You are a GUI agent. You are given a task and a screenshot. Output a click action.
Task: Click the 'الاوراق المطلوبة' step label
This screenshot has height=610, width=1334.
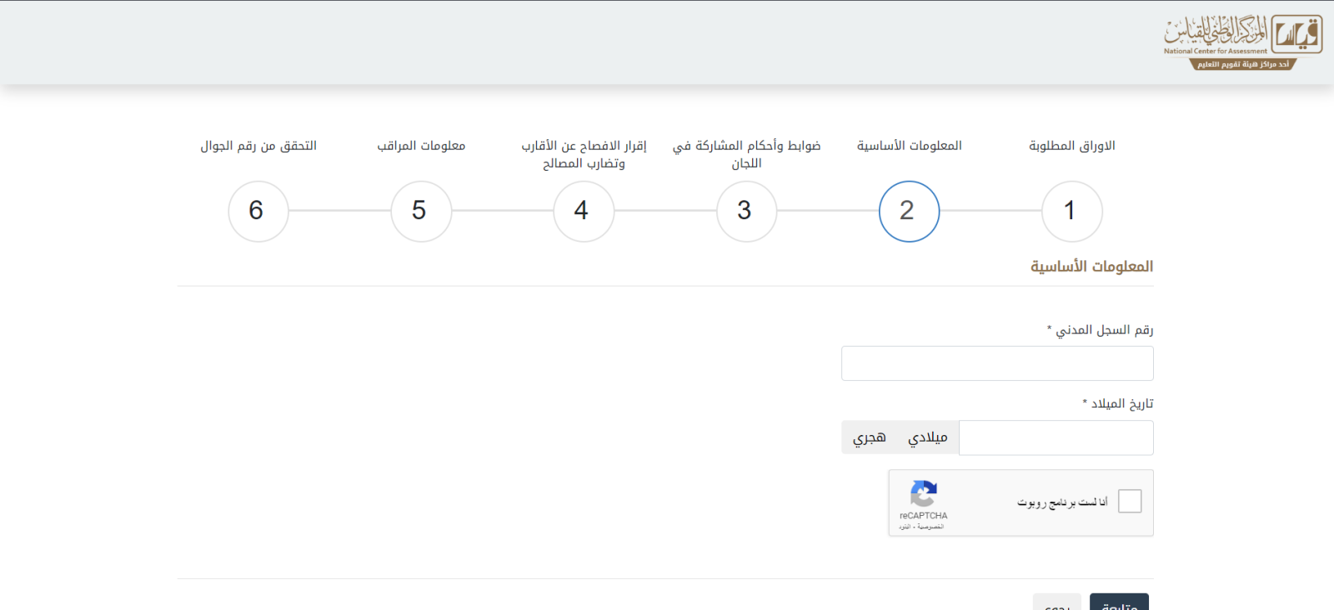click(1071, 146)
